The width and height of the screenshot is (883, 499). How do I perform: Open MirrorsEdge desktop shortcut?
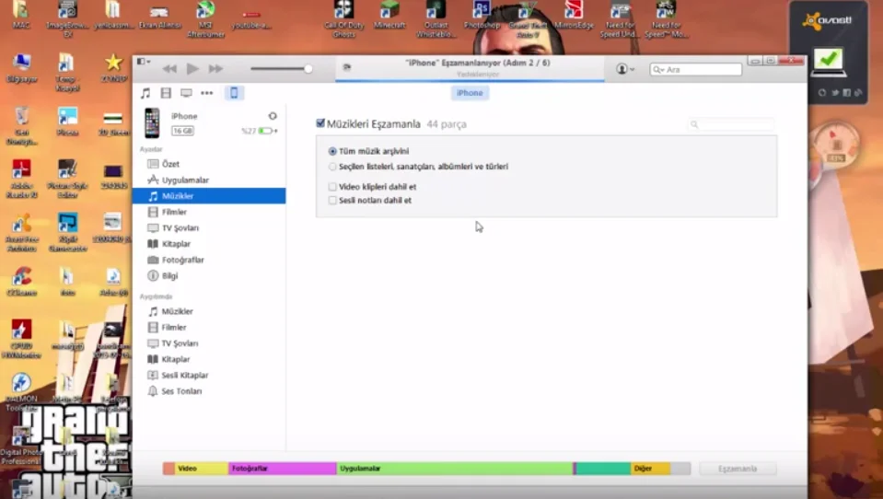point(574,16)
